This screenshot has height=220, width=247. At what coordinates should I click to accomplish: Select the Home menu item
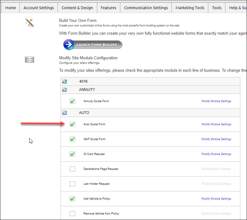[x=10, y=8]
